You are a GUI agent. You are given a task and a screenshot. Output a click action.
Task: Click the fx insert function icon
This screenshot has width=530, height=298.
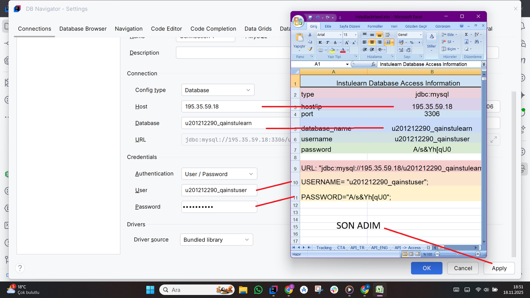(373, 64)
